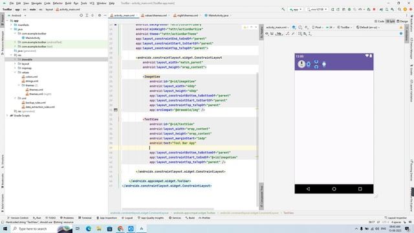The width and height of the screenshot is (414, 233).
Task: Expand the layout folder in tree
Action: tap(15, 63)
